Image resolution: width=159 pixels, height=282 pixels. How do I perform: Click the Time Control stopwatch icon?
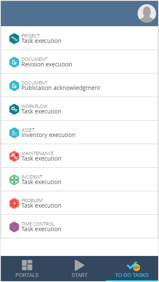click(14, 227)
